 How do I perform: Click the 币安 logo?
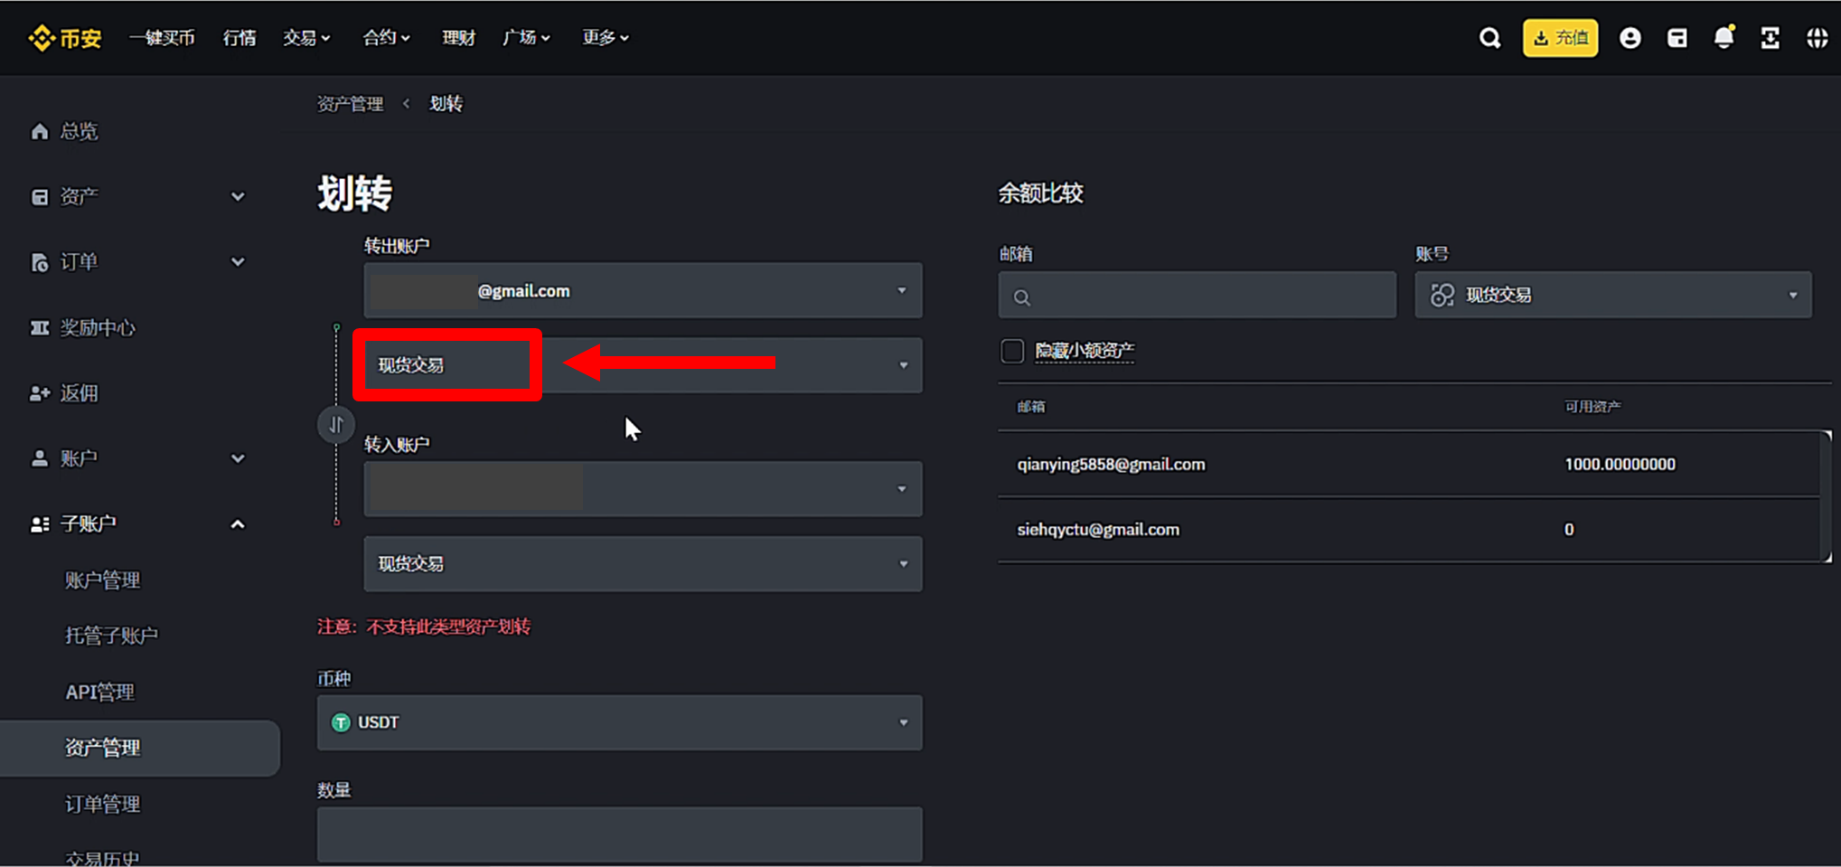coord(65,38)
